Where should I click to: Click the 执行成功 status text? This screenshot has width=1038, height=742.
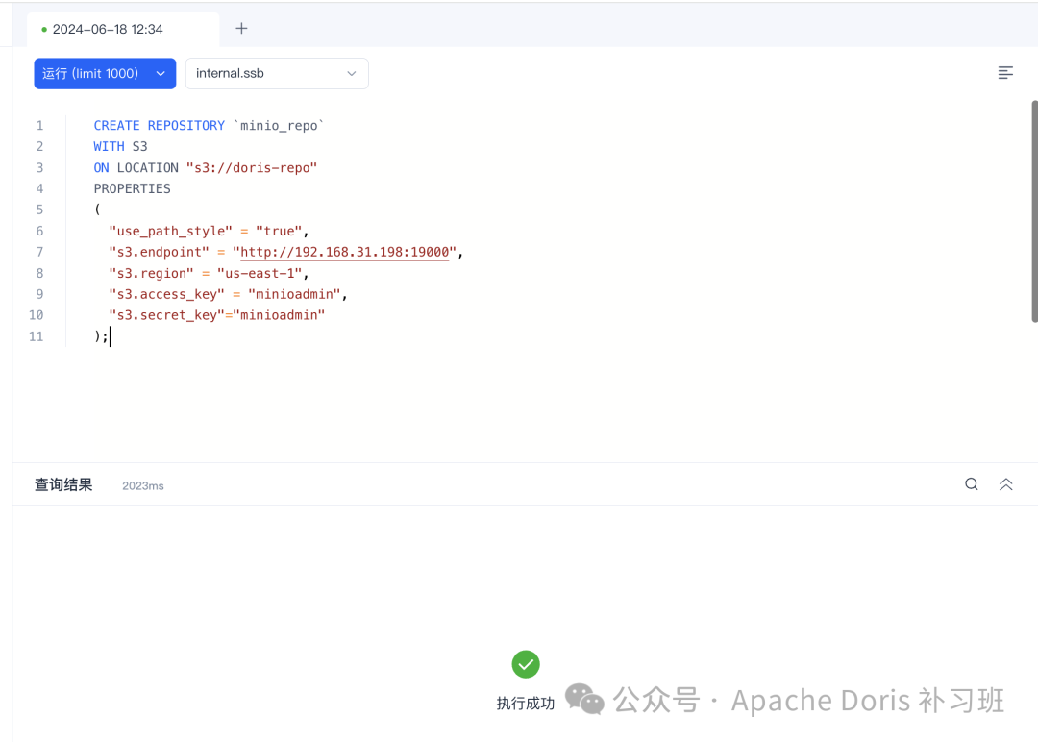point(526,704)
